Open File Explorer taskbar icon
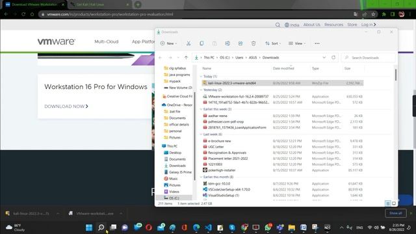This screenshot has width=416, height=234. coord(292,227)
